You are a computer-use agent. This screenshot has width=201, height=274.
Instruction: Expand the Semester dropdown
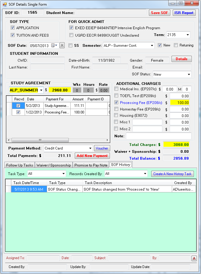152,46
